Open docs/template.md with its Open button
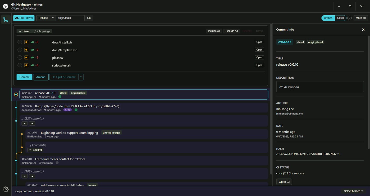Image resolution: width=370 pixels, height=196 pixels. [x=259, y=50]
